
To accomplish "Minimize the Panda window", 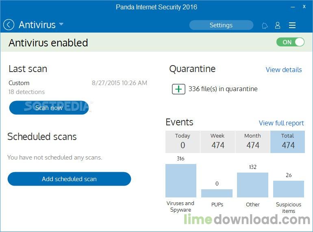I will 293,7.
